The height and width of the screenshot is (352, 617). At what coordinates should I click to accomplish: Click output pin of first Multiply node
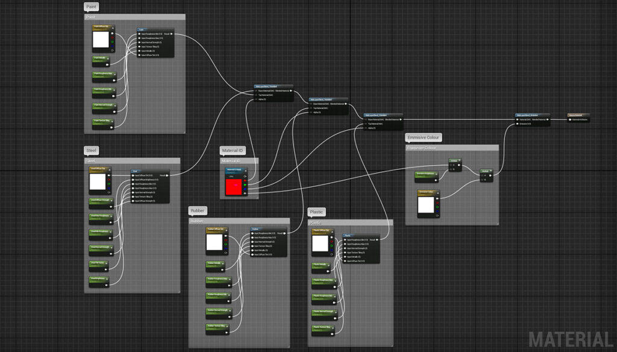pyautogui.click(x=459, y=165)
